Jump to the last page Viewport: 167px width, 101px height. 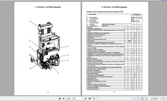click(x=90, y=99)
